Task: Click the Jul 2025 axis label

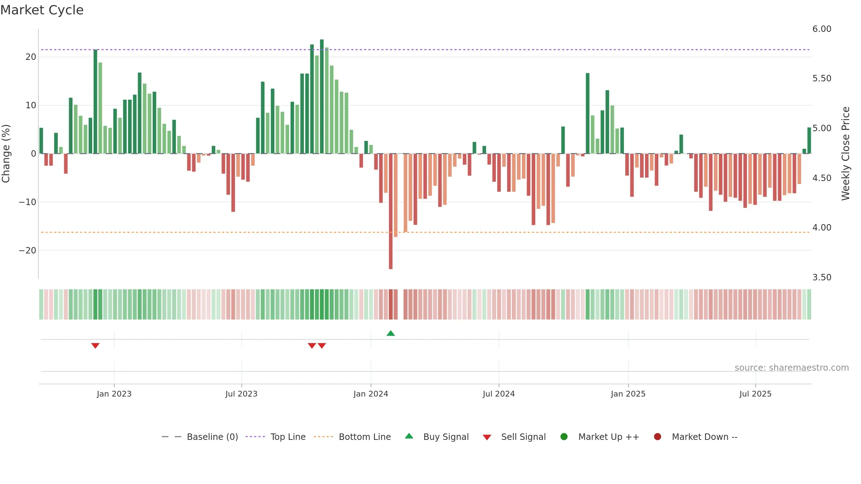Action: tap(756, 394)
